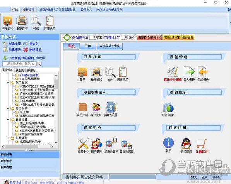This screenshot has width=231, height=184.
Task: Open the 基础数据录入及开单查询统计 ribbon tab
Action: coord(57,10)
